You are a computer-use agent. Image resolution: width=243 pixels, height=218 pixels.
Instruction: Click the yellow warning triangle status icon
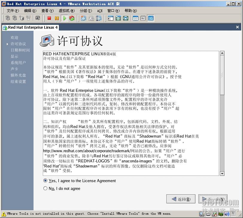tap(4, 214)
